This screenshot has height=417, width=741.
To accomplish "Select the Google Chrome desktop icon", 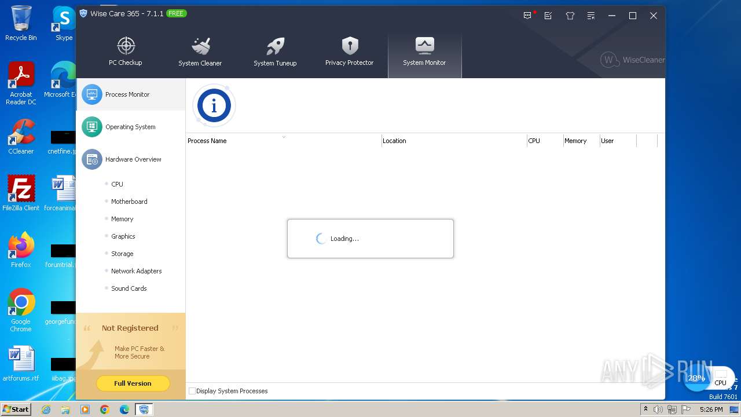I will [x=21, y=310].
